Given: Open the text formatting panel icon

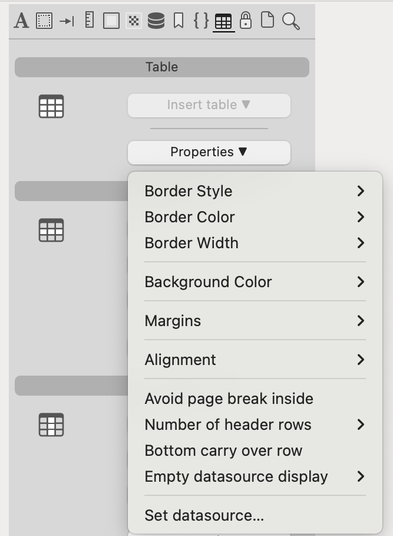Looking at the screenshot, I should pyautogui.click(x=21, y=21).
